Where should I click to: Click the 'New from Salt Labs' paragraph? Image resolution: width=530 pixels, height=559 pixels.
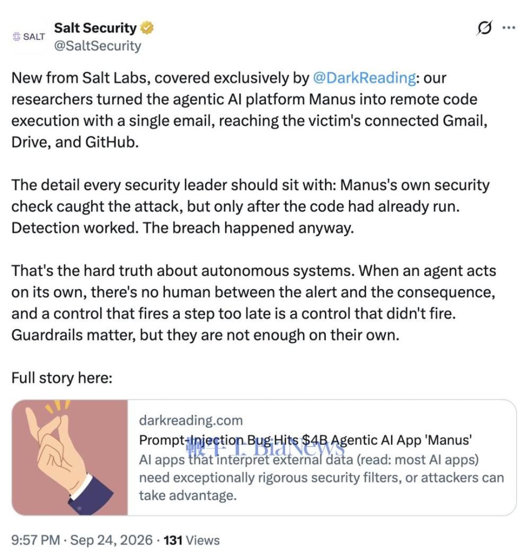point(249,110)
